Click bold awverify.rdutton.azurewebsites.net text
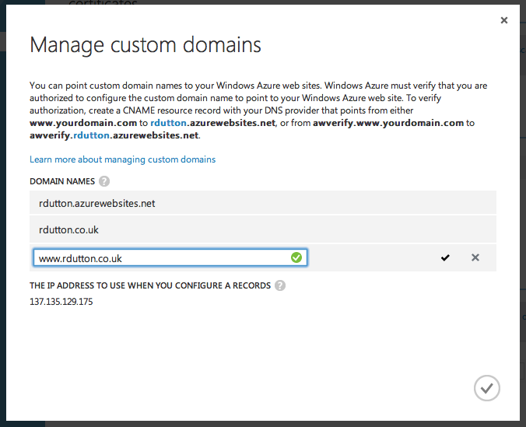Screen dimensions: 526x427 (x=114, y=135)
